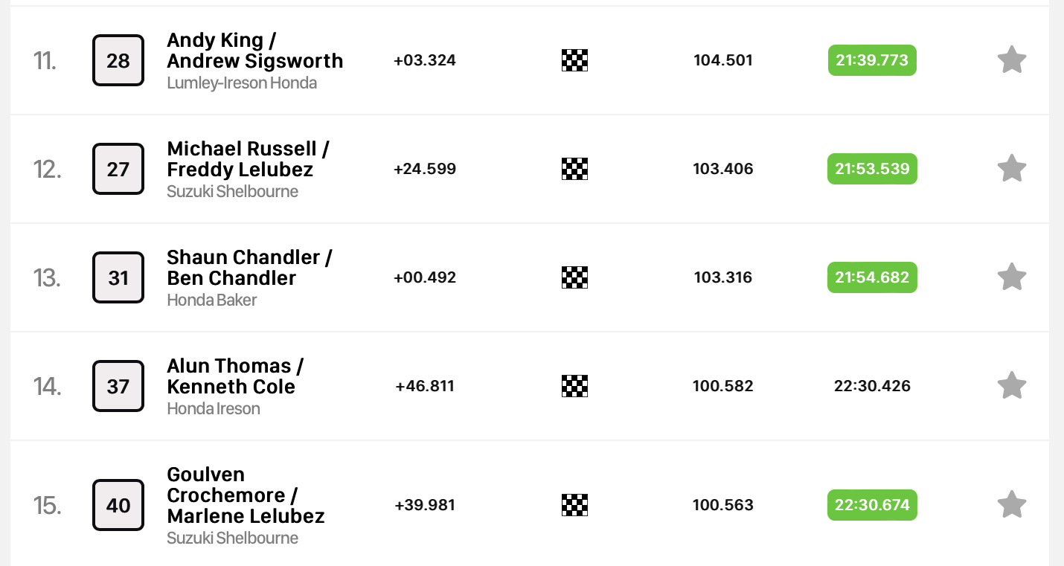1064x566 pixels.
Task: Star the Shaun Chandler / Ben Chandler row
Action: pos(1012,277)
